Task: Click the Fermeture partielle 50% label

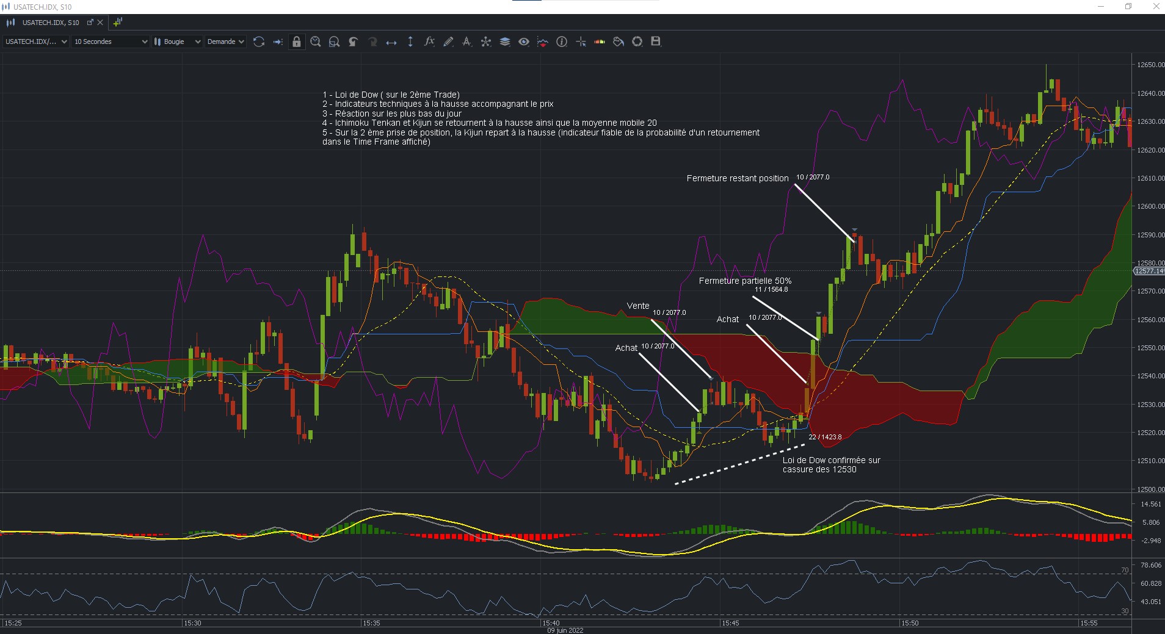Action: (745, 281)
